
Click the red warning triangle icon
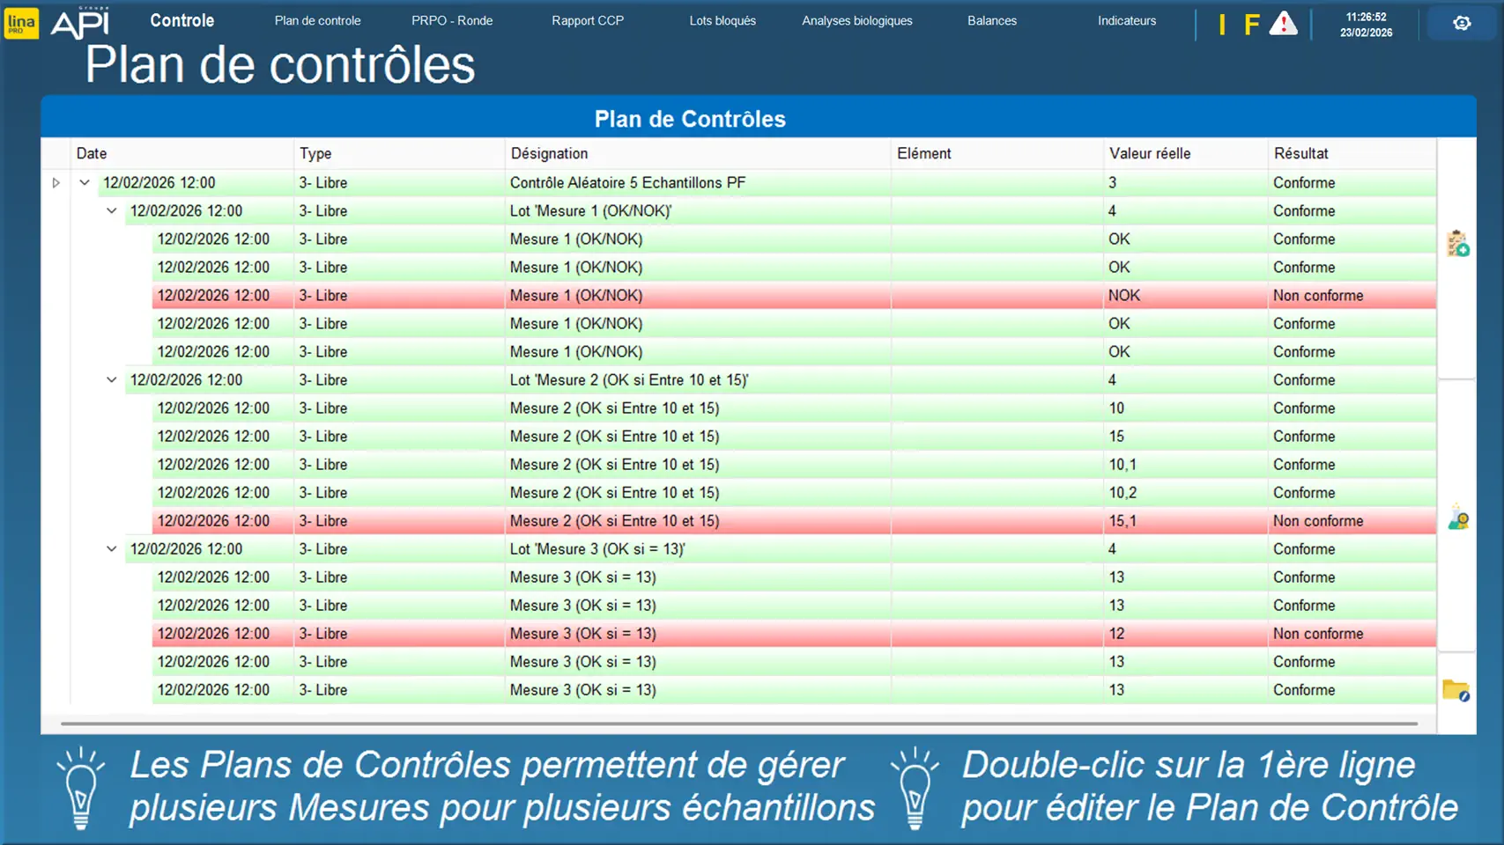pyautogui.click(x=1283, y=24)
